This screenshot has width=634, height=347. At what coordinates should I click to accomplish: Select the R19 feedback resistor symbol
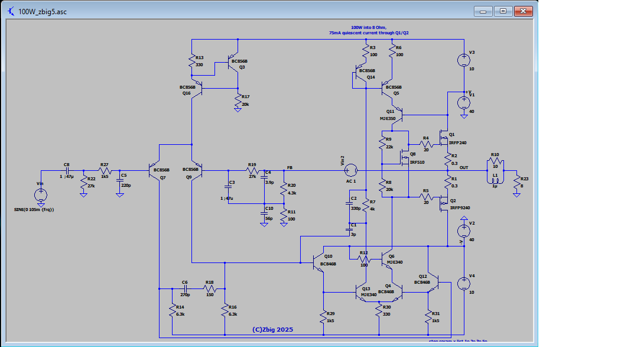(252, 170)
